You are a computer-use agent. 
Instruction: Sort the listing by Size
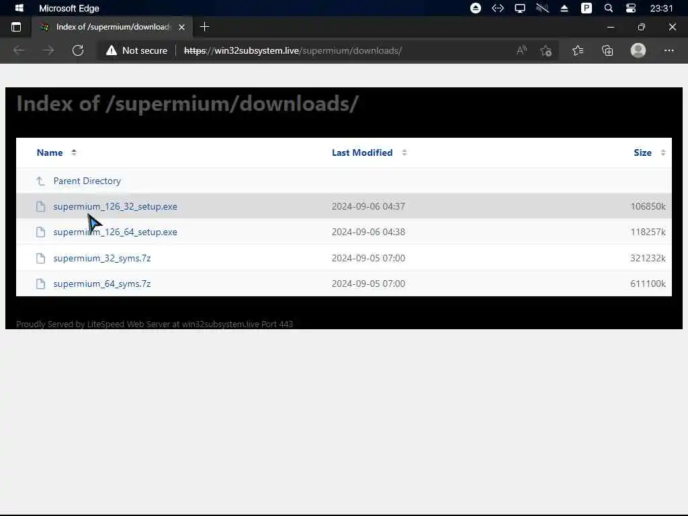coord(642,153)
